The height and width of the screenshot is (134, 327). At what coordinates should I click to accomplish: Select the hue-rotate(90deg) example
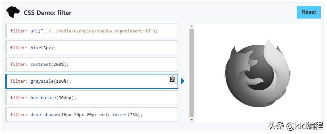coord(92,98)
